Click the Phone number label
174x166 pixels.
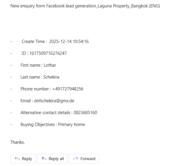(35, 89)
